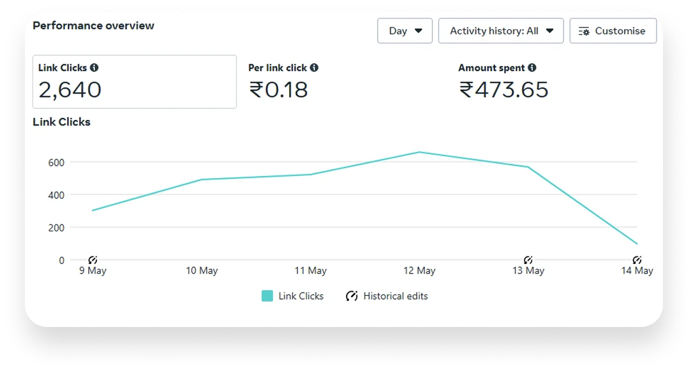This screenshot has height=371, width=693.
Task: Click info icon beside Per link click
Action: [x=314, y=68]
